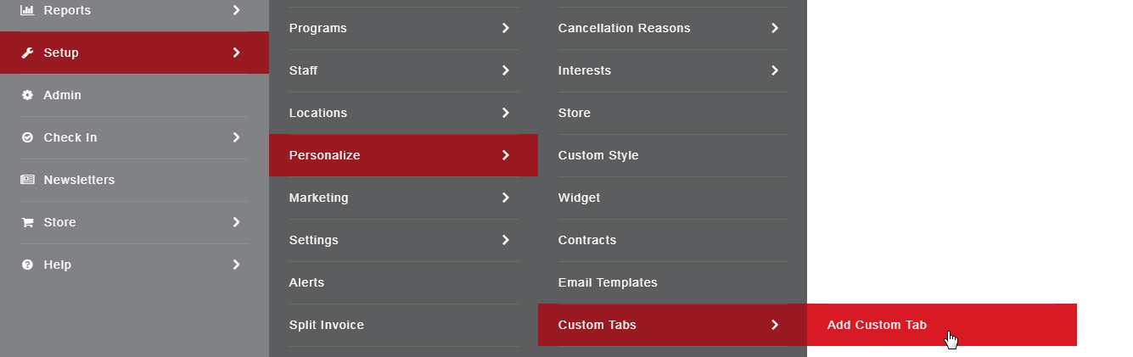Select Add Custom Tab

click(x=877, y=325)
